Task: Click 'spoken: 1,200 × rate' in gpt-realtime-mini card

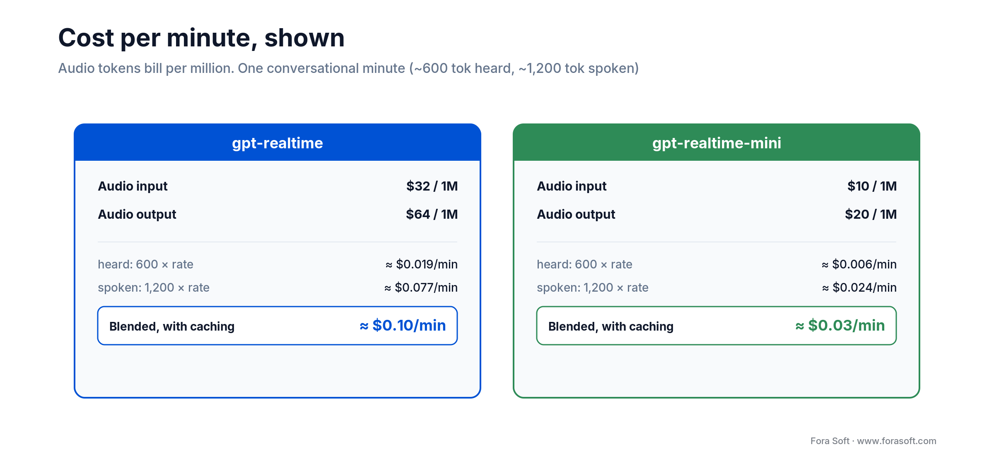Action: pyautogui.click(x=593, y=288)
